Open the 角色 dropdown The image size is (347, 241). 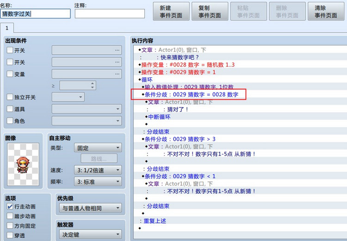(x=87, y=121)
